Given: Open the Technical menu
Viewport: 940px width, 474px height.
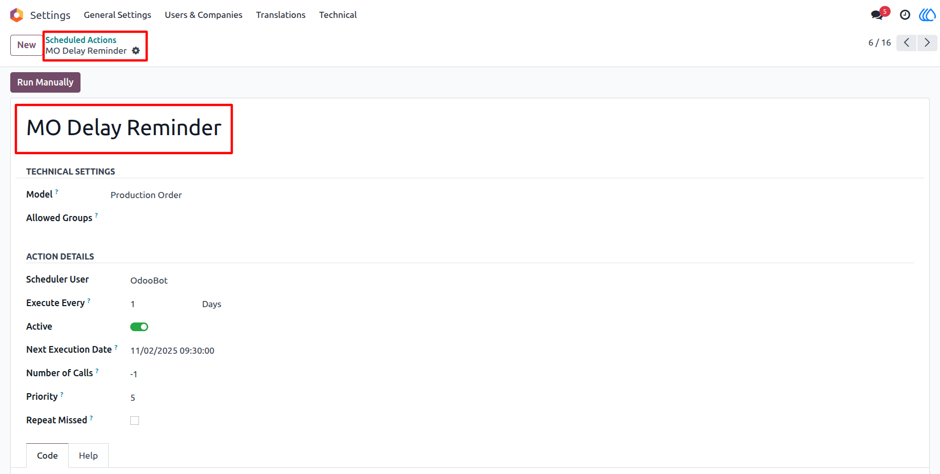Looking at the screenshot, I should point(338,15).
